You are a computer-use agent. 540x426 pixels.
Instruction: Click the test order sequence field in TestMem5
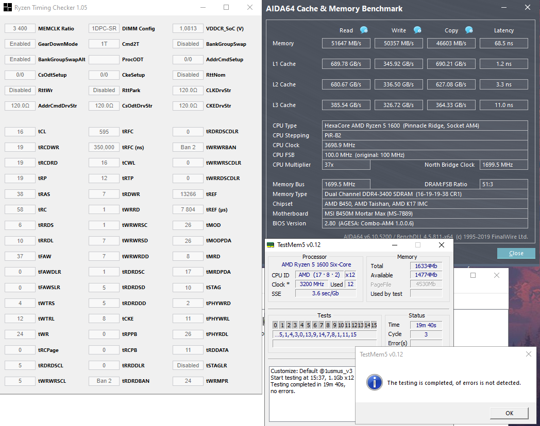tap(325, 334)
